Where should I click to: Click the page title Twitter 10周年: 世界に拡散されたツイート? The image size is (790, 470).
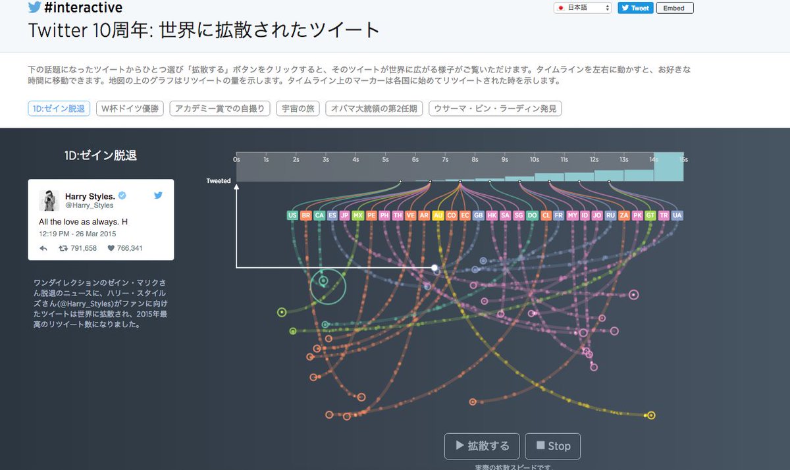(x=204, y=30)
